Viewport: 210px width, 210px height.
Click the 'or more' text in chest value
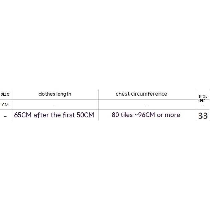169,115
